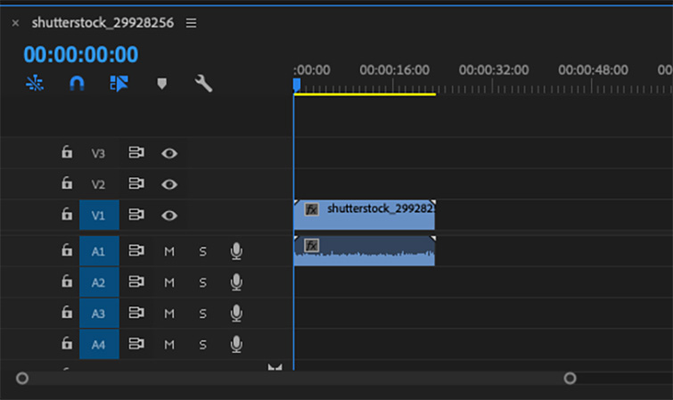Close the shutterstock_29928256 sequence tab
The image size is (673, 400).
pyautogui.click(x=15, y=23)
